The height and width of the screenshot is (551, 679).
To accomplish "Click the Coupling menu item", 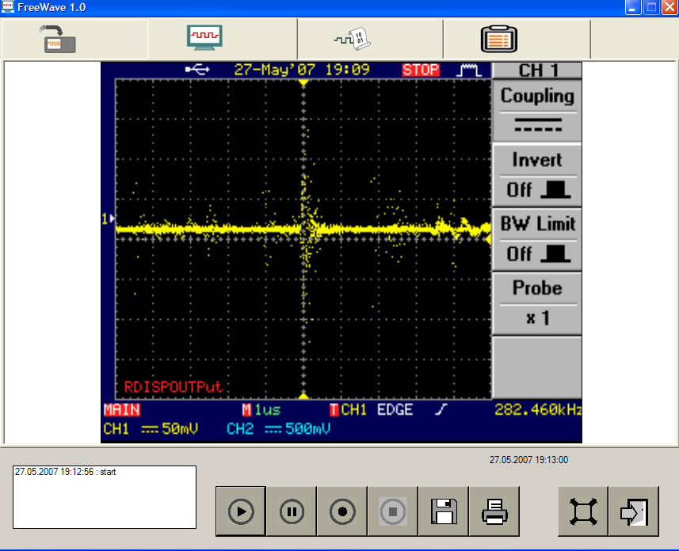I will click(x=537, y=110).
